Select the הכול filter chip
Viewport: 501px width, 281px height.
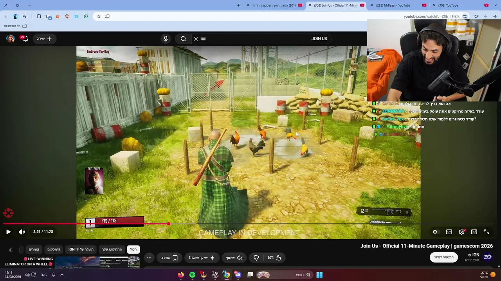pyautogui.click(x=133, y=249)
